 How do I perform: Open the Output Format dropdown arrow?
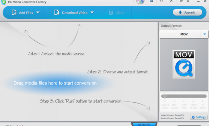(x=205, y=34)
